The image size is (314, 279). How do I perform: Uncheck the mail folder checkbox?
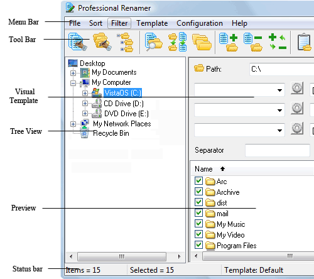[x=198, y=213]
